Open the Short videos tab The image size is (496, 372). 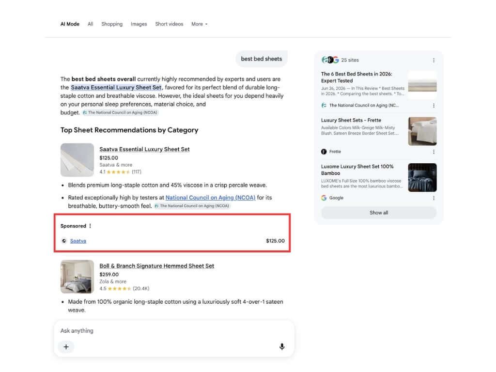pyautogui.click(x=169, y=24)
